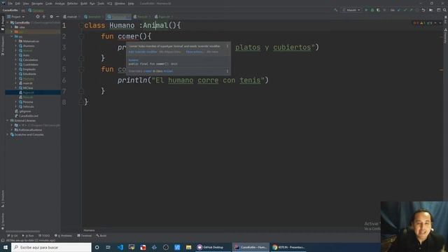
Task: Open the run configuration dropdown
Action: pos(351,10)
